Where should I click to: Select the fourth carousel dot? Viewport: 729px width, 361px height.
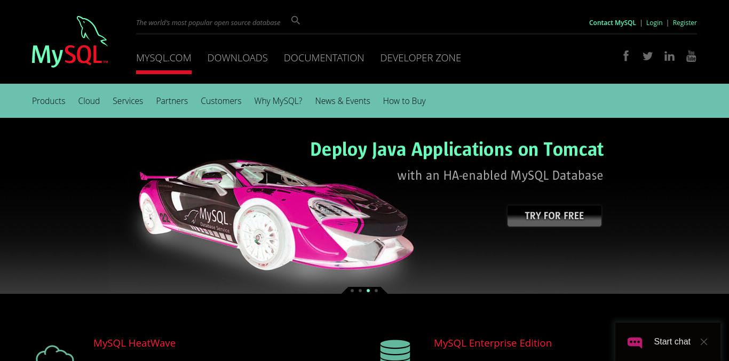376,291
